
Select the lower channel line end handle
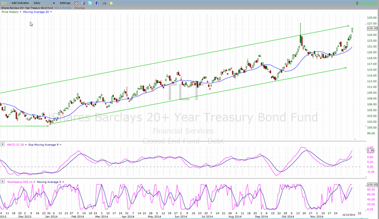346,68
